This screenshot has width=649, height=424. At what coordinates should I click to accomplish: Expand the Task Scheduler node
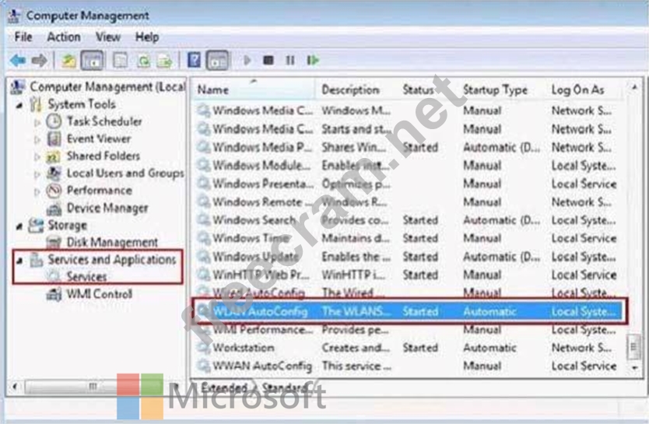pyautogui.click(x=37, y=122)
